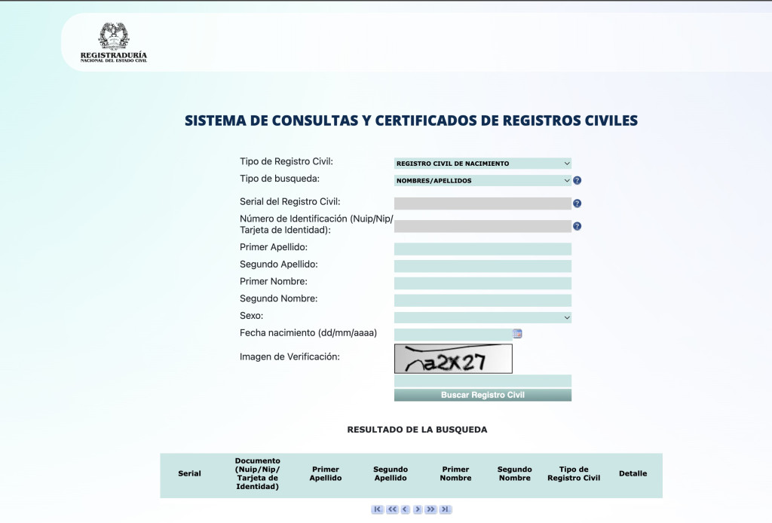Open the Tipo de Registro Civil dropdown
The width and height of the screenshot is (772, 523).
482,164
